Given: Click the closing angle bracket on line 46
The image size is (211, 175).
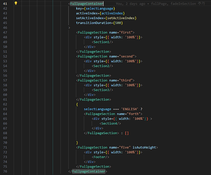Looking at the screenshot, I should pyautogui.click(x=69, y=28).
